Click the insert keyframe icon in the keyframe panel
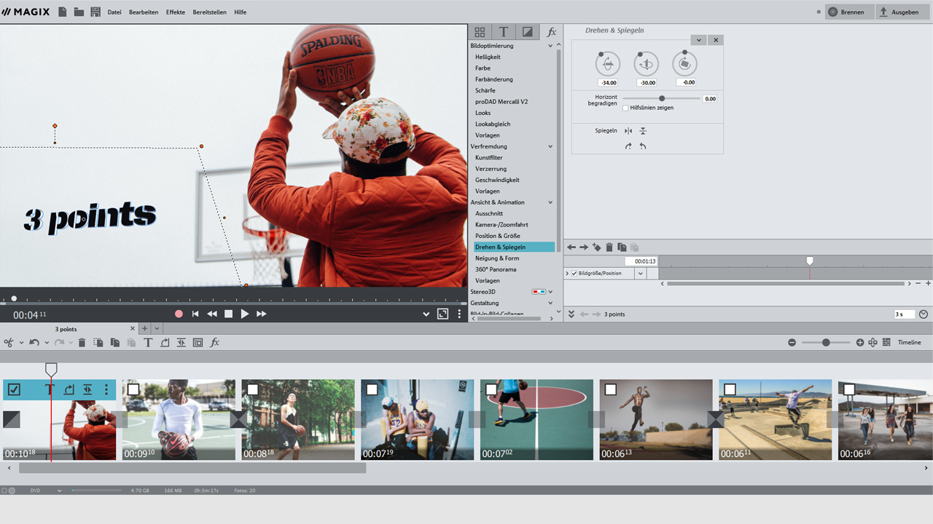Viewport: 933px width, 524px height. (596, 247)
